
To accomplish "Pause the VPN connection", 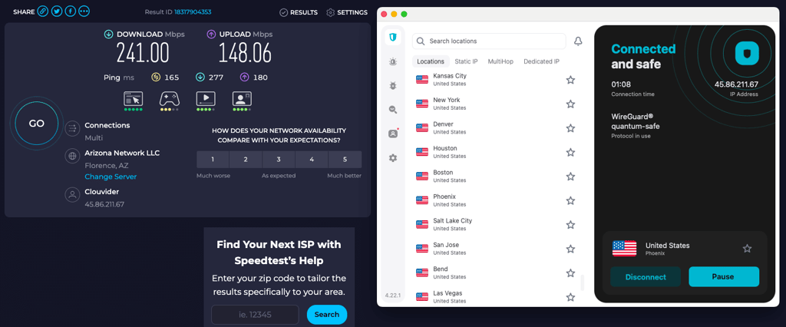I will tap(724, 277).
